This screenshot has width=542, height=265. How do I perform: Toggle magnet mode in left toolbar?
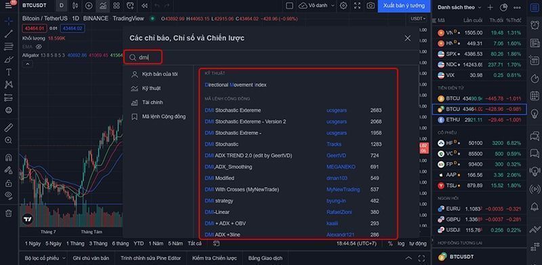coord(9,157)
